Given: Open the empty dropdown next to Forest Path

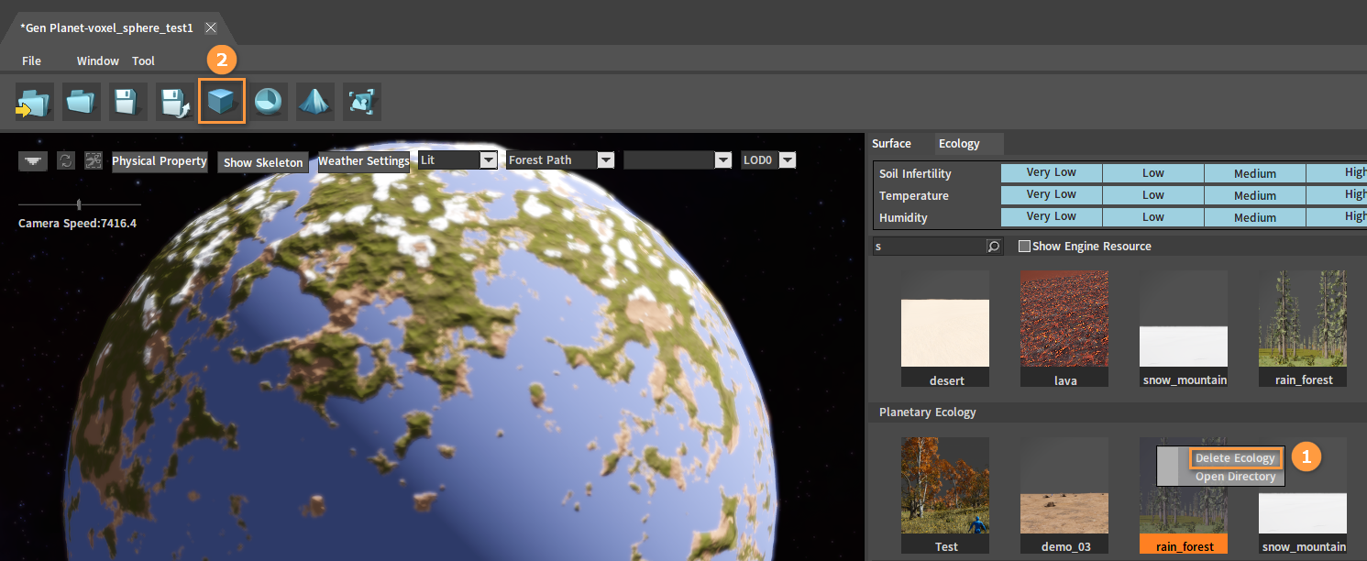Looking at the screenshot, I should pyautogui.click(x=678, y=160).
